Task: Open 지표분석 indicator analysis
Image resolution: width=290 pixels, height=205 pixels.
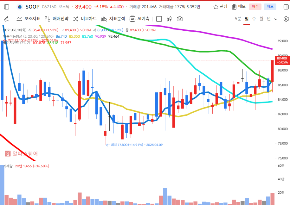Action: click(x=113, y=19)
